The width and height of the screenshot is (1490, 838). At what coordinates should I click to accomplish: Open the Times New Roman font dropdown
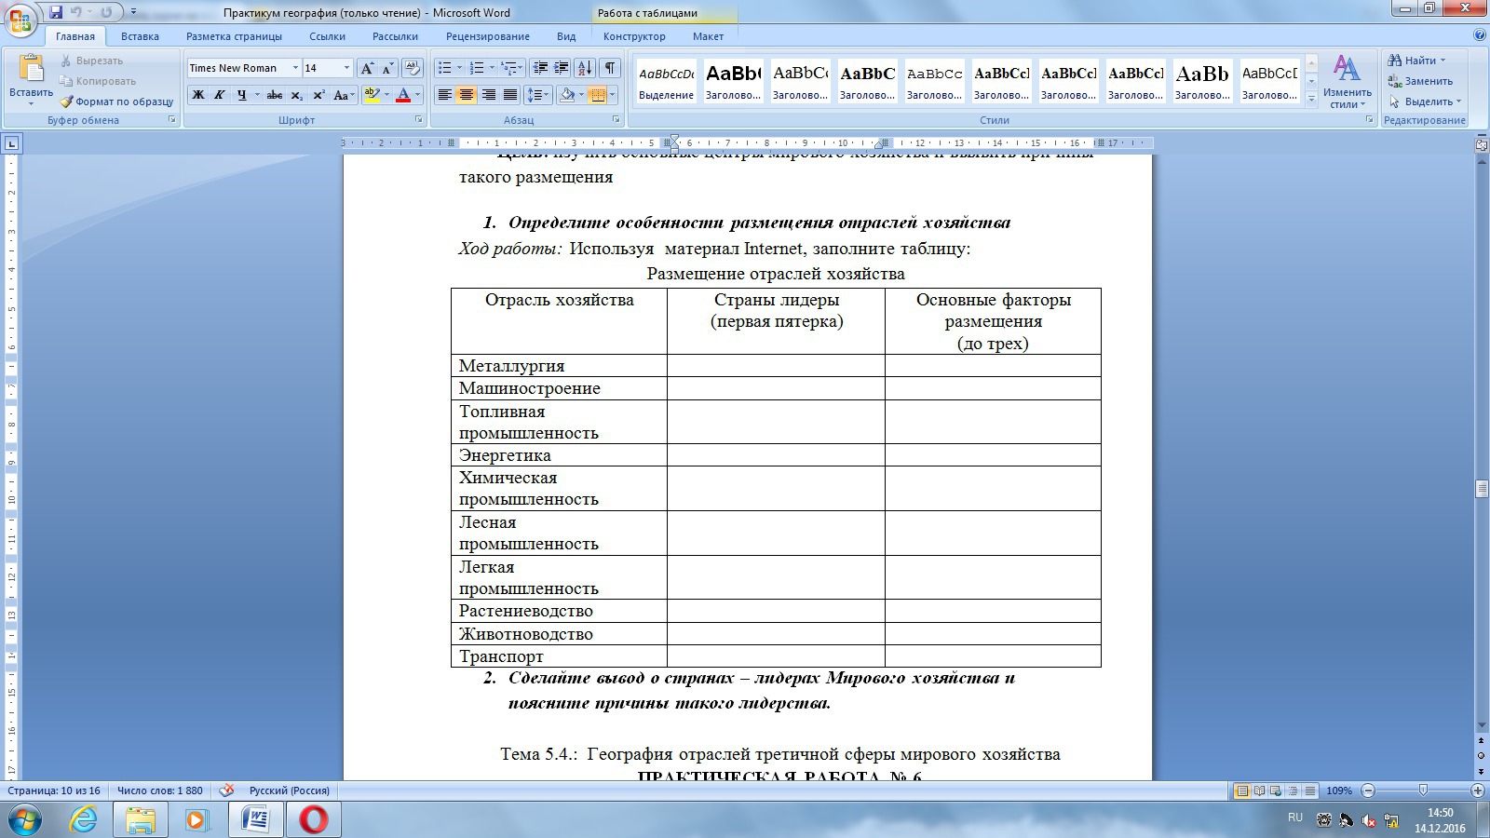(x=295, y=68)
